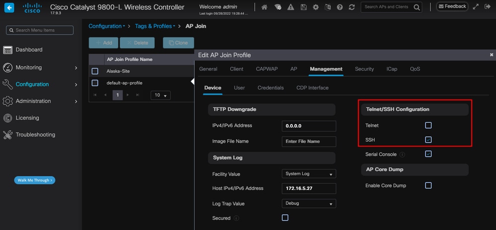Switch to the CAPWAP tab

267,69
